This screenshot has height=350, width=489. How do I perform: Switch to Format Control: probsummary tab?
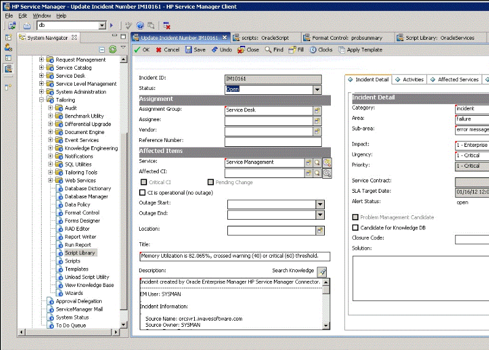click(x=347, y=38)
